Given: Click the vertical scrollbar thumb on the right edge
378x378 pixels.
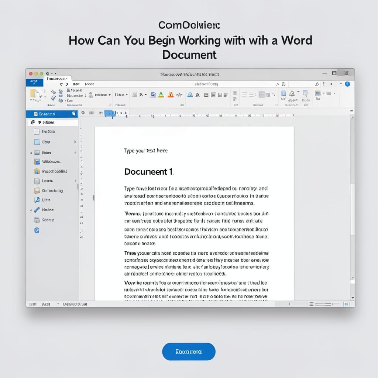Looking at the screenshot, I should 352,210.
